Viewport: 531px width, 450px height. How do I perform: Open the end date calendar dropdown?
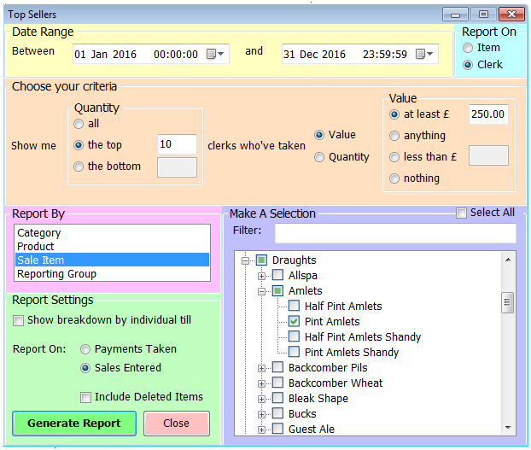pos(424,54)
